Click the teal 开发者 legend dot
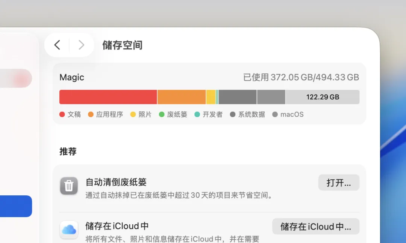Image resolution: width=406 pixels, height=243 pixels. click(197, 114)
